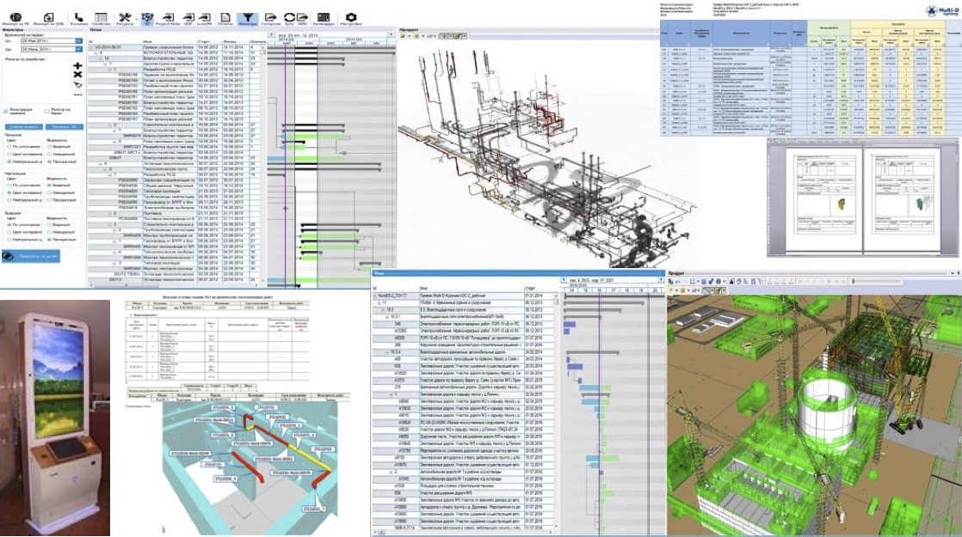The image size is (962, 537).
Task: Collapse the 'KurAES-2' root row in lower plan
Action: coord(375,296)
